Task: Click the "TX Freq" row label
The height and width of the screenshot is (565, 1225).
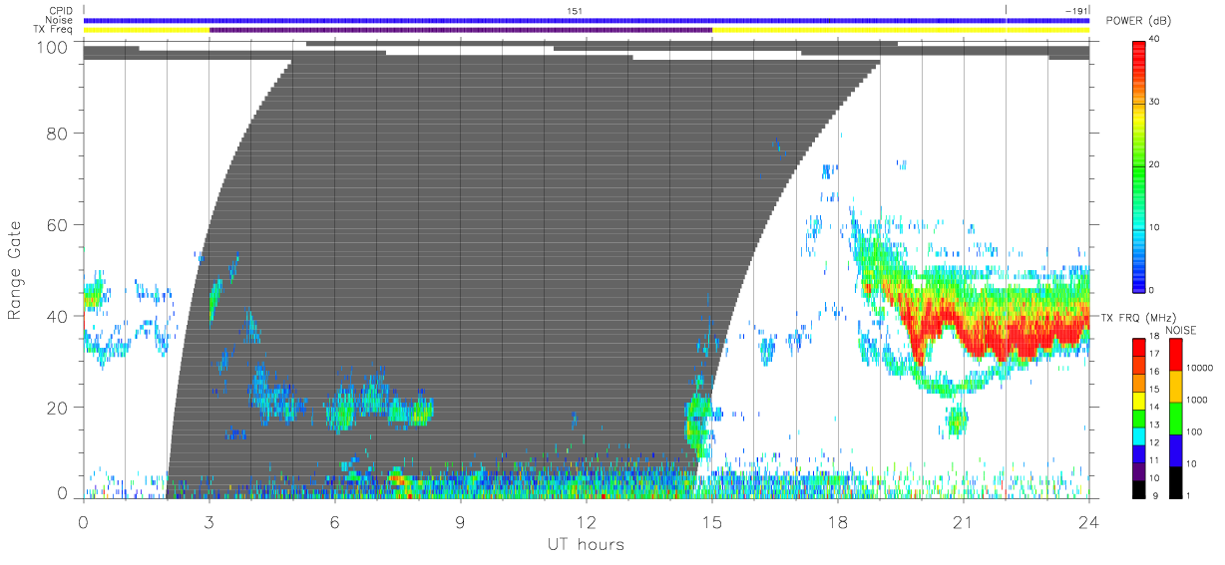Action: pos(55,30)
